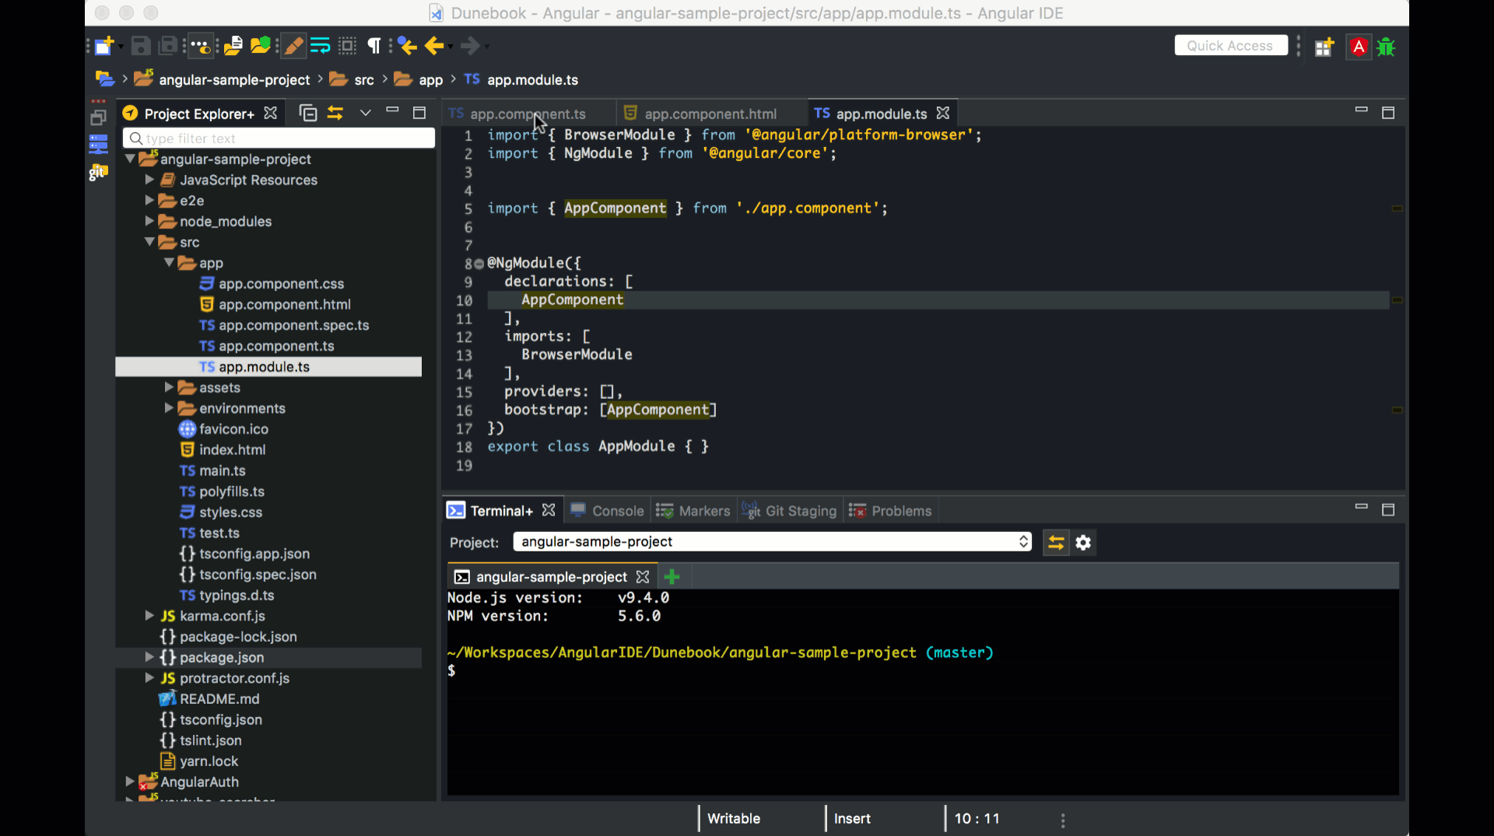Image resolution: width=1494 pixels, height=836 pixels.
Task: Maximize the editor area
Action: pyautogui.click(x=1388, y=114)
